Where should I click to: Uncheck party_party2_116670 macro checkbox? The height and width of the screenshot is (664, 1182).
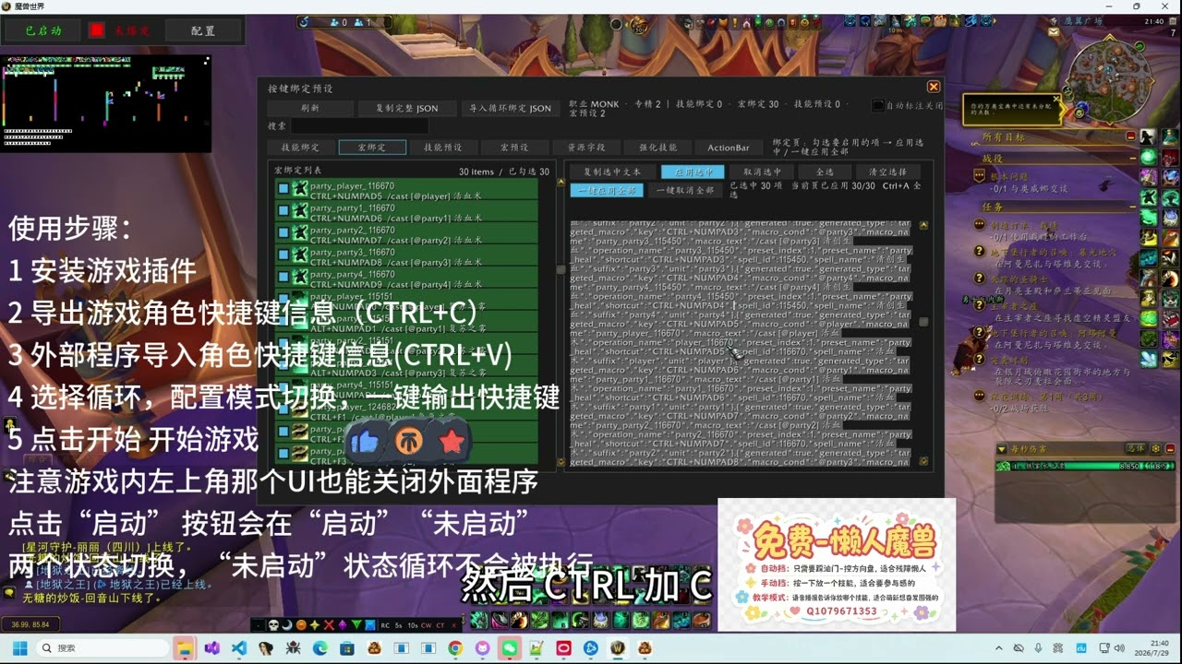pos(283,232)
